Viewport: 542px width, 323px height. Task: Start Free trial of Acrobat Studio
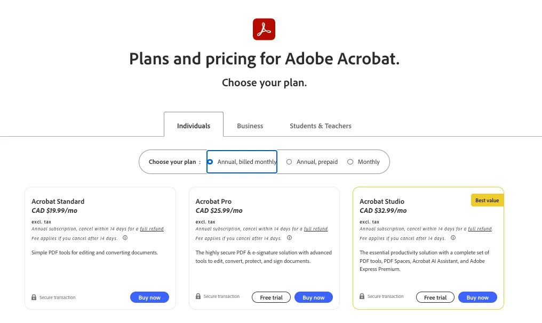tap(435, 297)
